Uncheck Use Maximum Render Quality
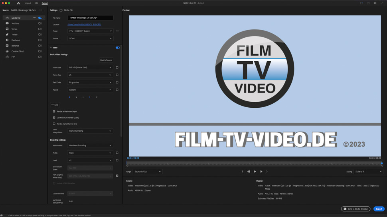The height and width of the screenshot is (217, 387). coord(54,118)
